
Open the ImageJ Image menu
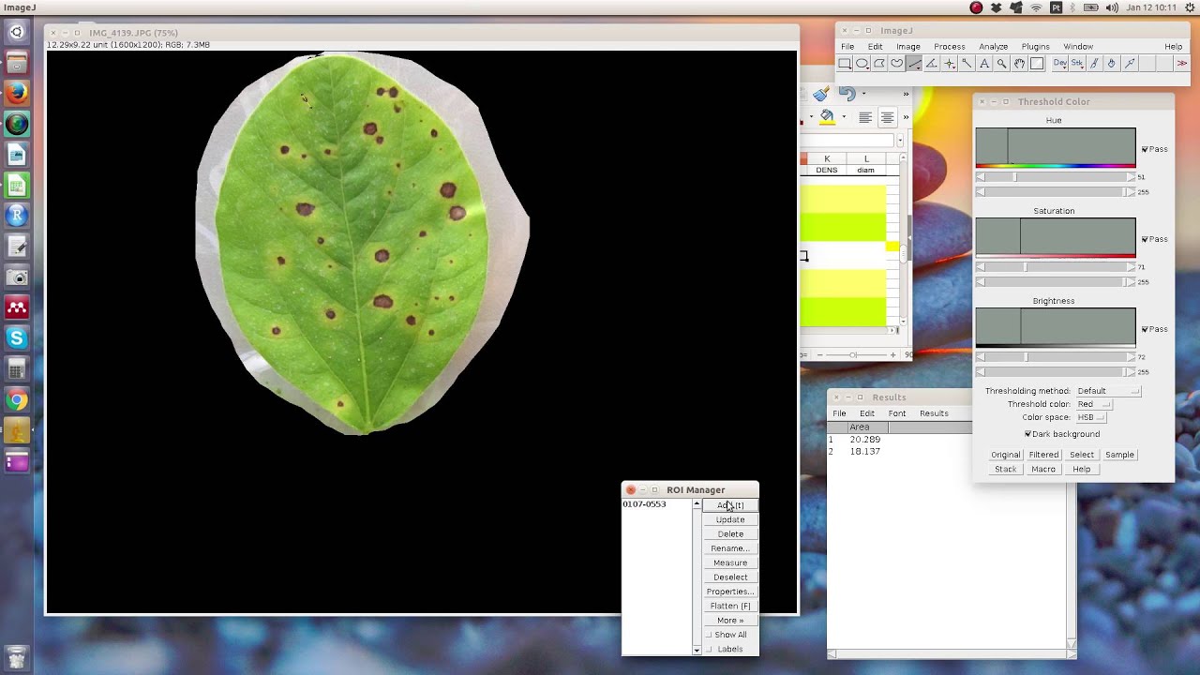(907, 47)
